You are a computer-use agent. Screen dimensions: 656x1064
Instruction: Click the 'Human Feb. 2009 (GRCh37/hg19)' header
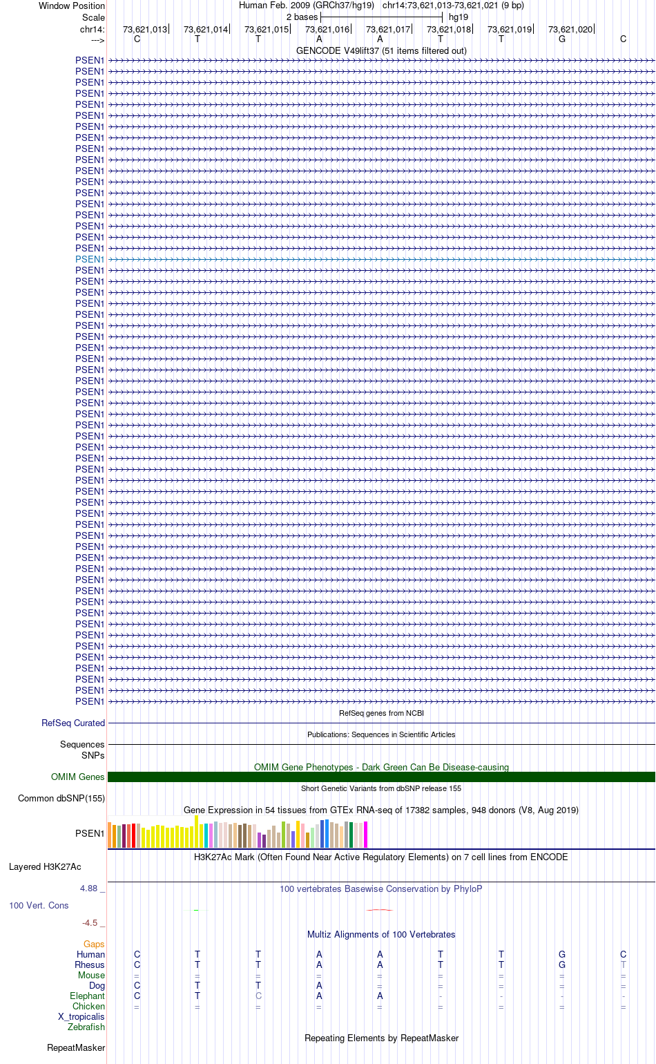pyautogui.click(x=307, y=5)
